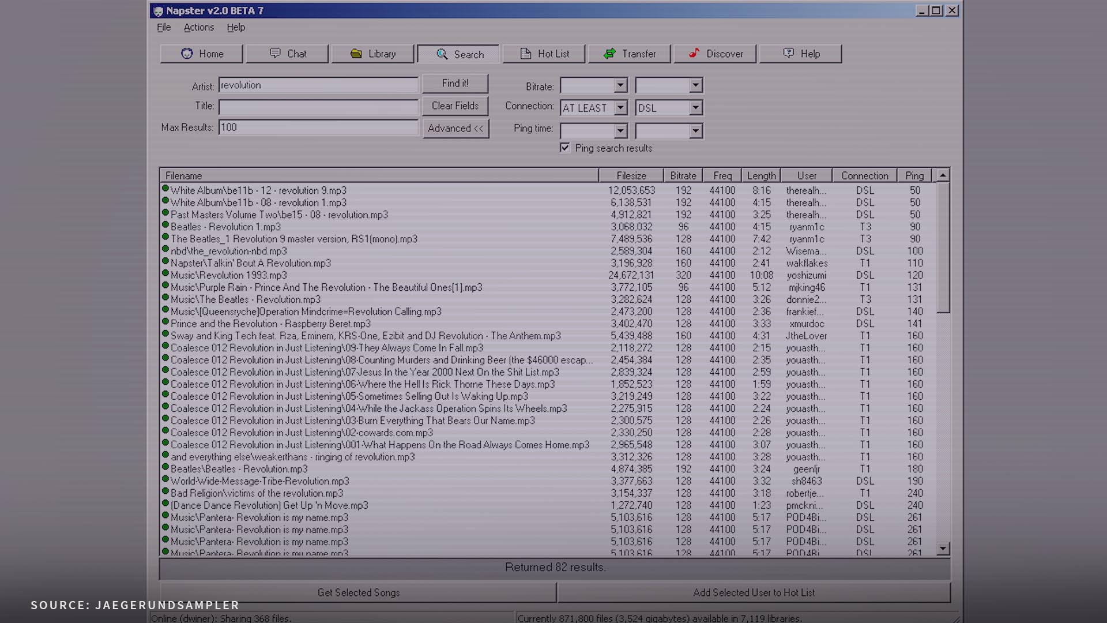Click green dot beside Queensryche Revolution Calling.mp3
1107x623 pixels.
tap(165, 309)
